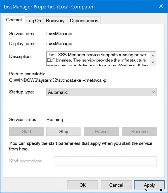The image size is (168, 193).
Task: Open the Recovery tab
Action: (55, 21)
